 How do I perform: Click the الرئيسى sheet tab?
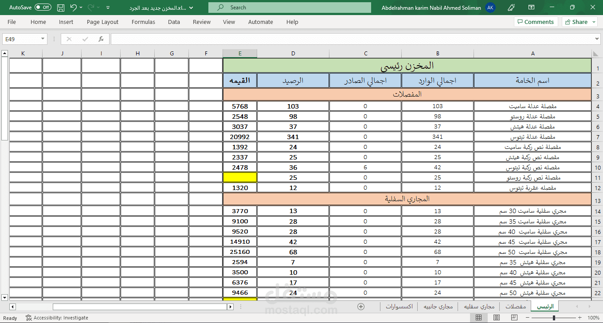[545, 306]
